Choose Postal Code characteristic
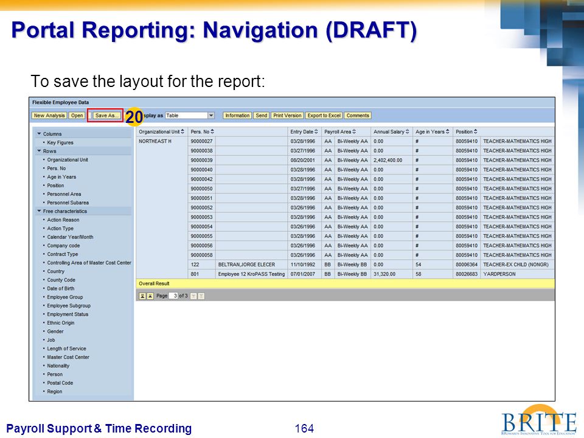Image resolution: width=584 pixels, height=438 pixels. click(60, 383)
